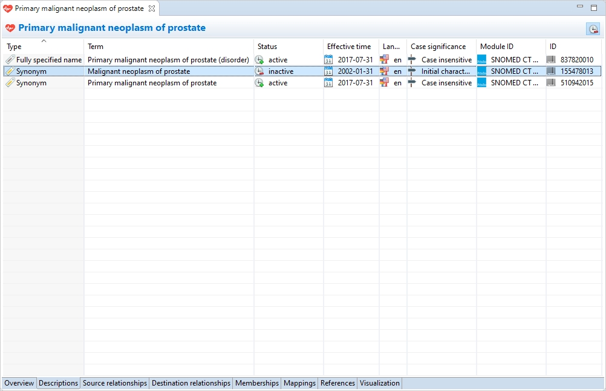Click the inactive status clock icon
This screenshot has height=391, width=606.
259,71
